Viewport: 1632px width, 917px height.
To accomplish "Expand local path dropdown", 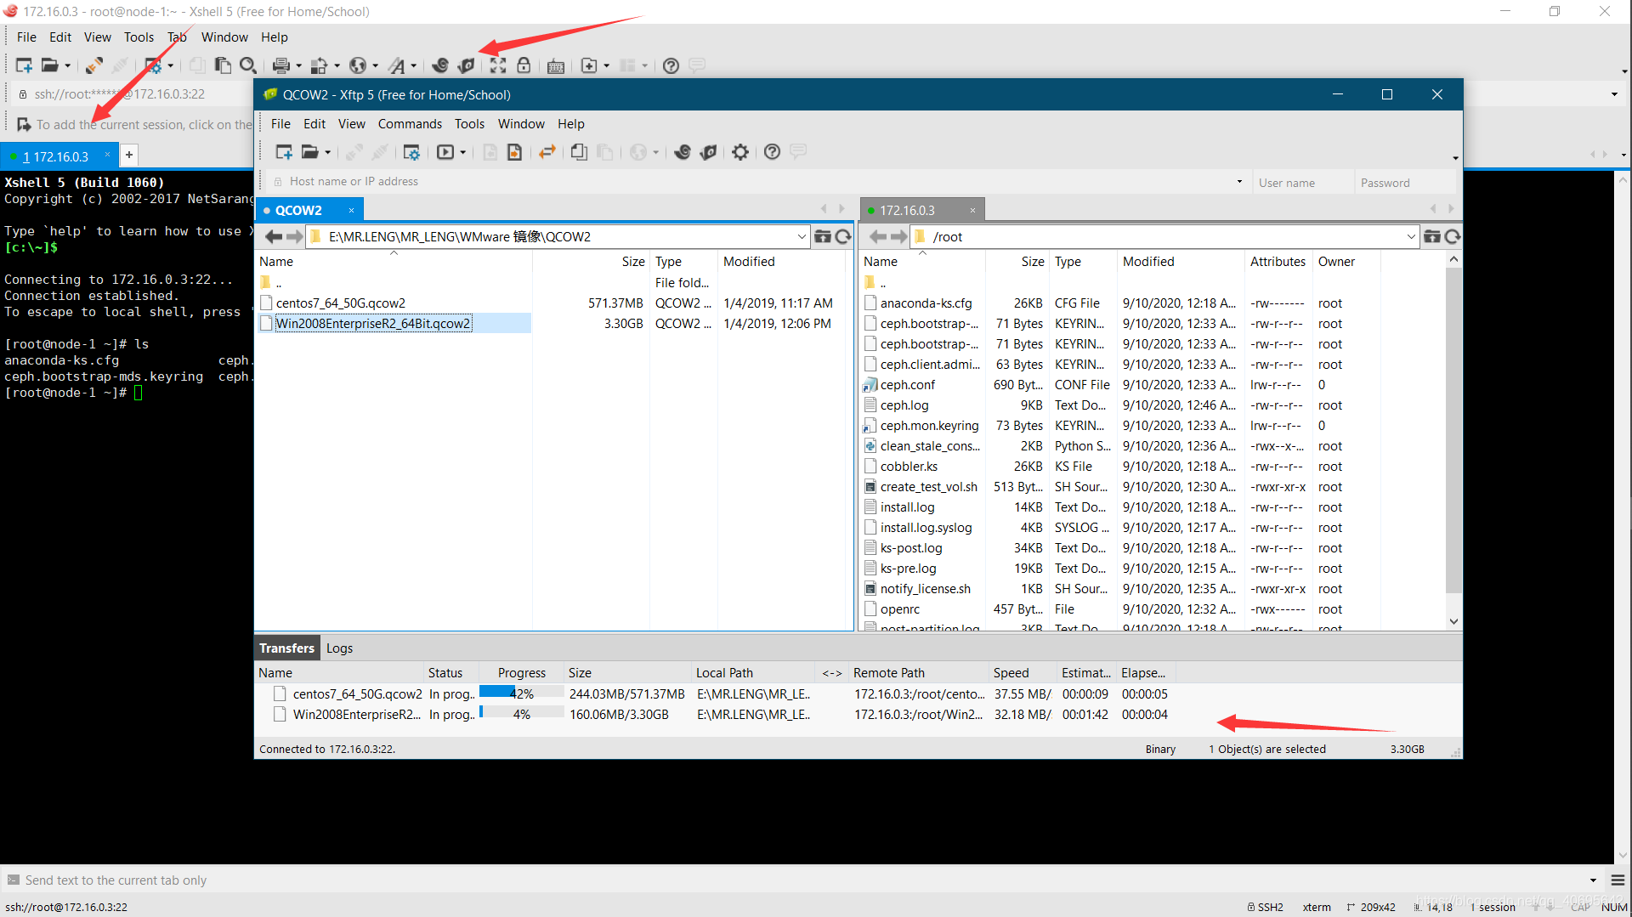I will tap(802, 236).
